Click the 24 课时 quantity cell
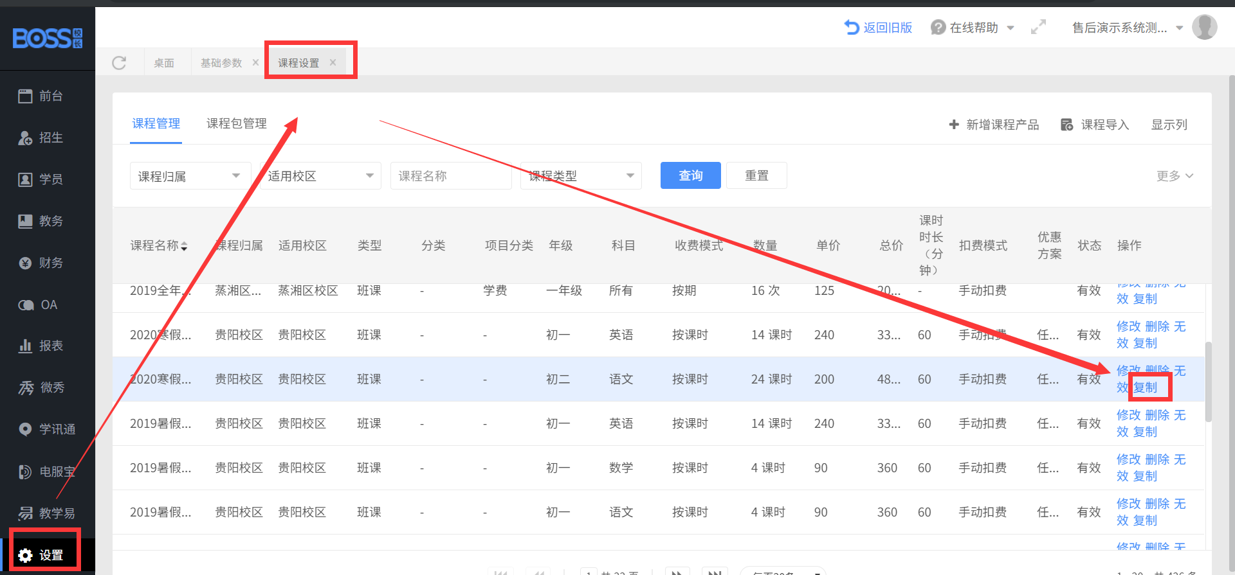The image size is (1235, 575). [771, 379]
